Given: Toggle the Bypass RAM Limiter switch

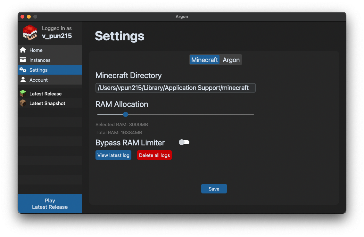Looking at the screenshot, I should click(184, 142).
